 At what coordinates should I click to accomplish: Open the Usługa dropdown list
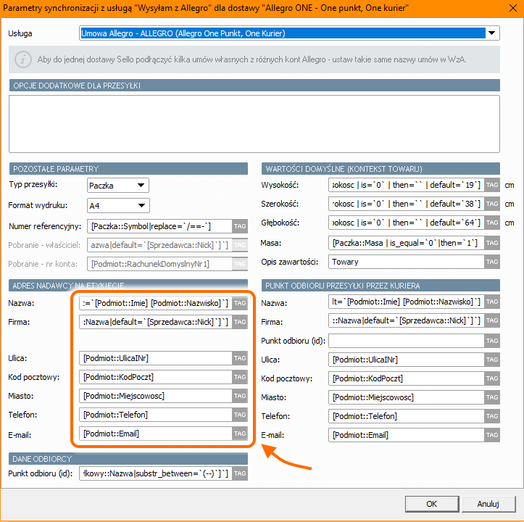[x=493, y=33]
